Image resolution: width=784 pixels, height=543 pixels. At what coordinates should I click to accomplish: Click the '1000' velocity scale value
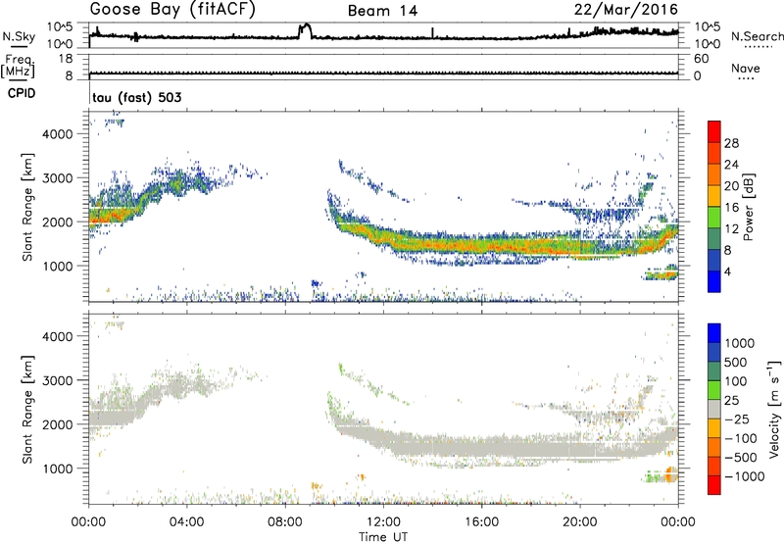click(x=739, y=343)
